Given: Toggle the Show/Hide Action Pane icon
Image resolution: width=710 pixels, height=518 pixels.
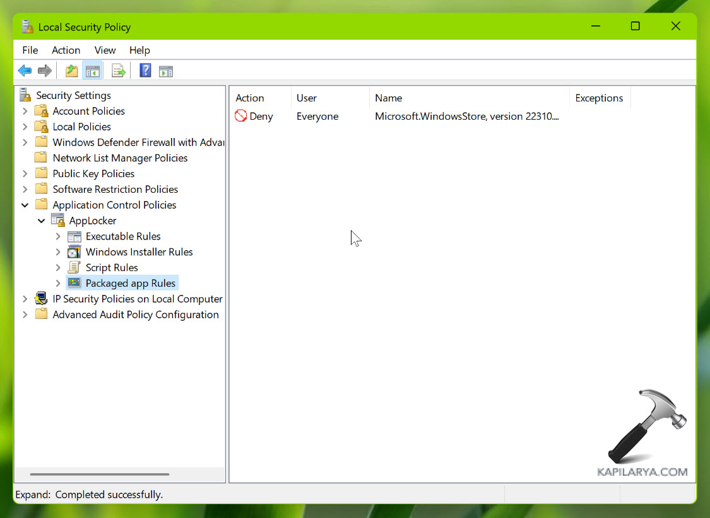Looking at the screenshot, I should coord(165,71).
